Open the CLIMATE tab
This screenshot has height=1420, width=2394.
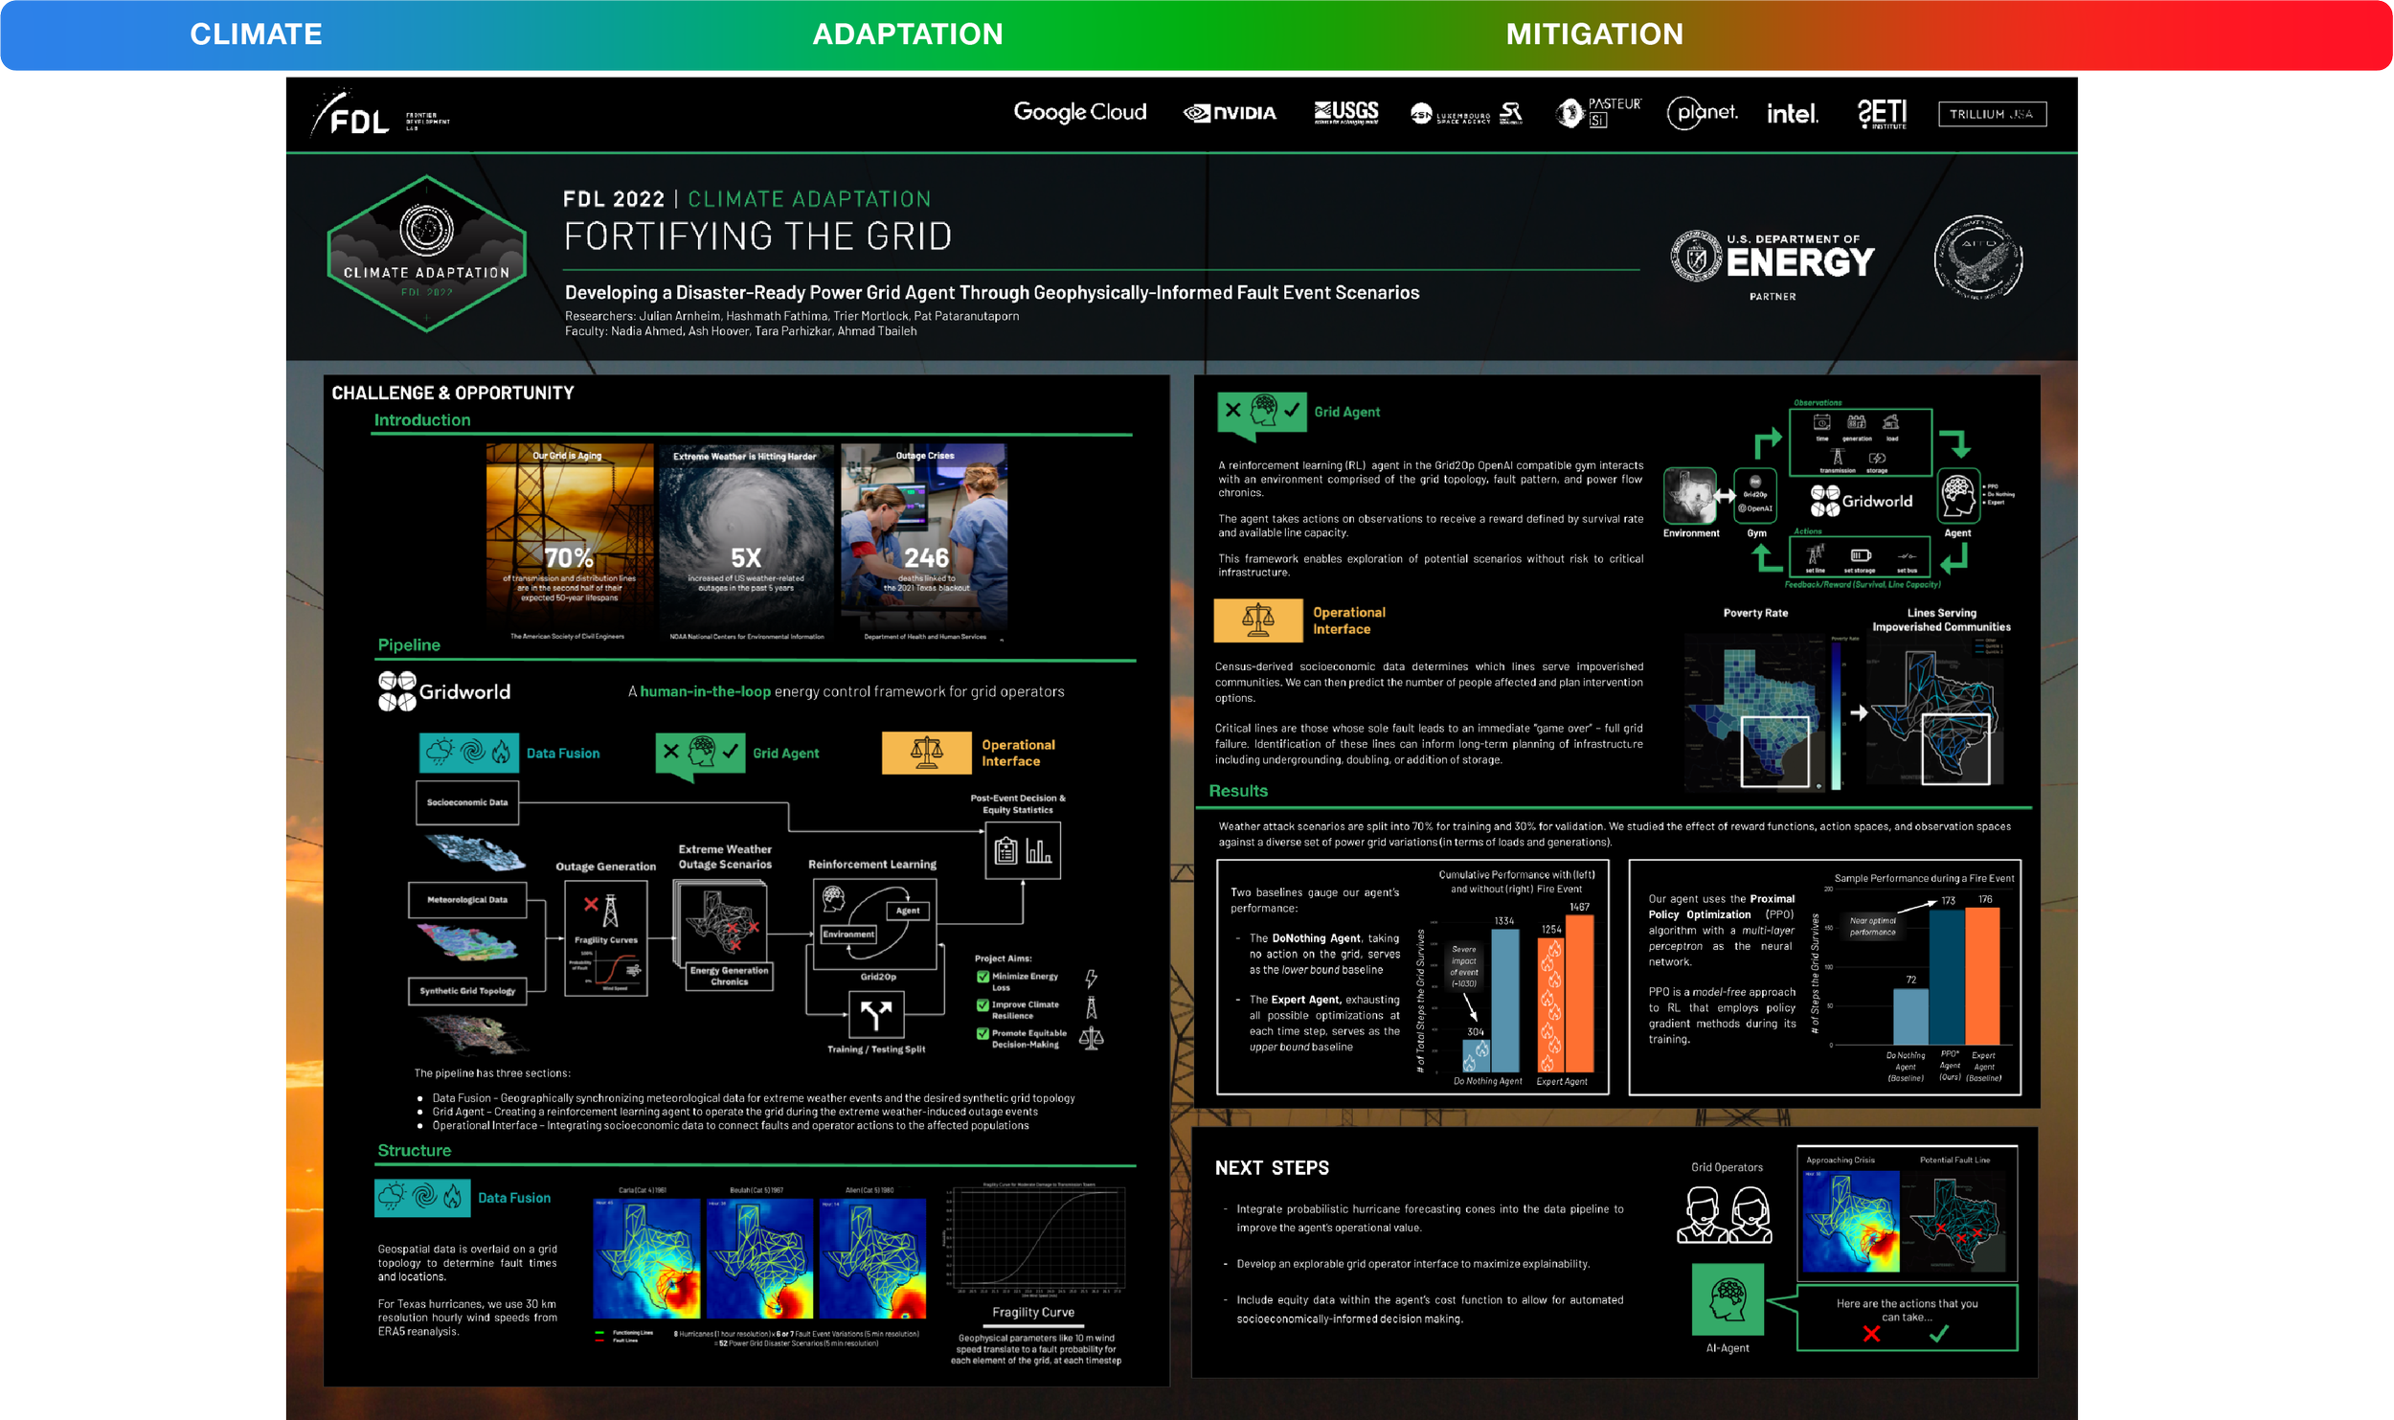(256, 34)
